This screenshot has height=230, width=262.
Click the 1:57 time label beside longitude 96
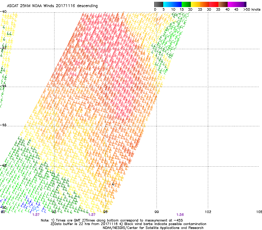pyautogui.click(x=92, y=215)
